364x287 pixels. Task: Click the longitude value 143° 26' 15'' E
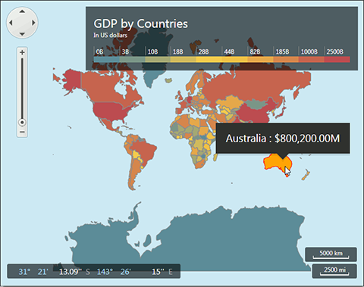[135, 272]
